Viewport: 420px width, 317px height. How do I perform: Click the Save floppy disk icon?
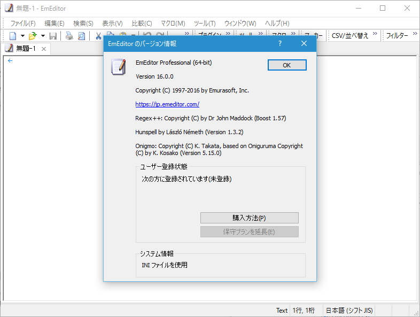tap(53, 36)
